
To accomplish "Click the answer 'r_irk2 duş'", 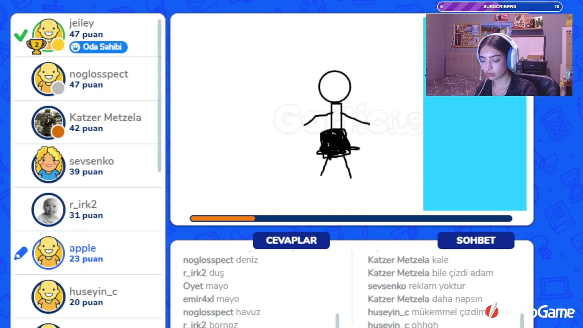I will [204, 273].
